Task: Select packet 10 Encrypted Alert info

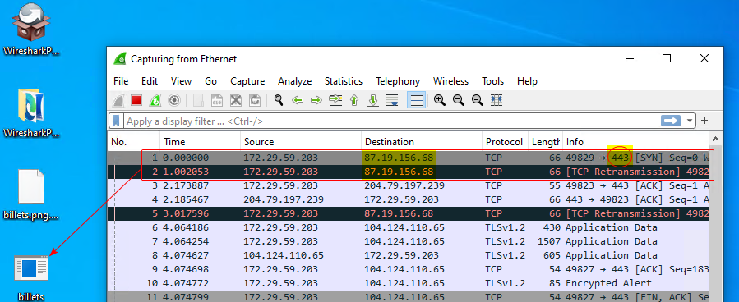Action: (x=608, y=283)
